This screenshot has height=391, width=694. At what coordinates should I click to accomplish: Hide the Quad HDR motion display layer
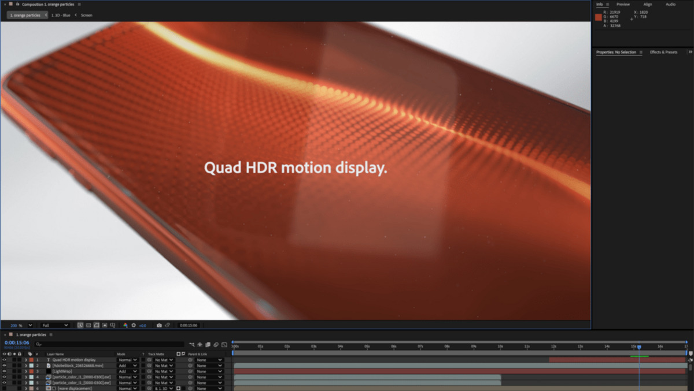pos(4,360)
